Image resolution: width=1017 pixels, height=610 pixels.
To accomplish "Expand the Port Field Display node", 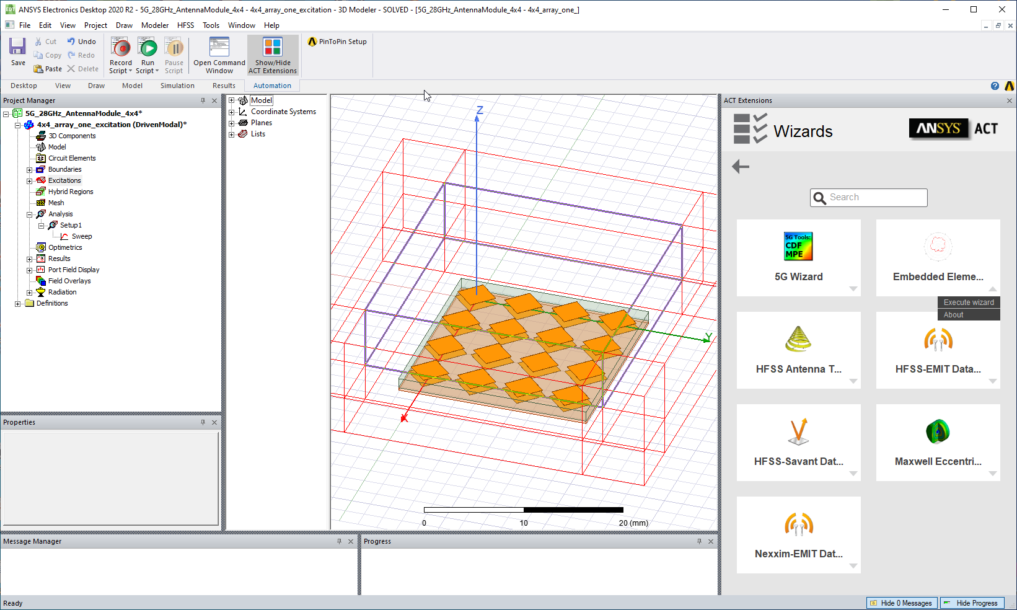I will 29,270.
